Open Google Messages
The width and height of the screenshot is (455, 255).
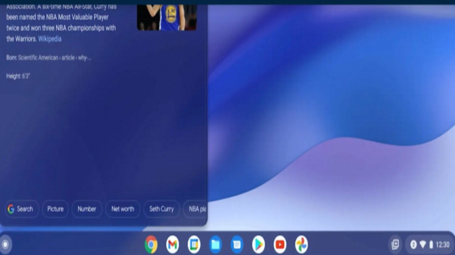(237, 244)
